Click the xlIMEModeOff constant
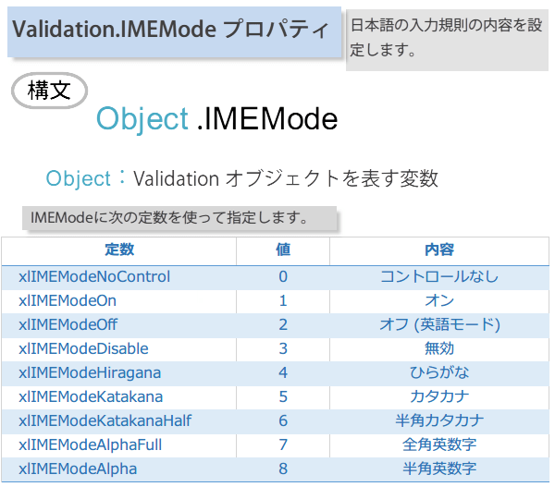This screenshot has width=555, height=499. click(68, 324)
